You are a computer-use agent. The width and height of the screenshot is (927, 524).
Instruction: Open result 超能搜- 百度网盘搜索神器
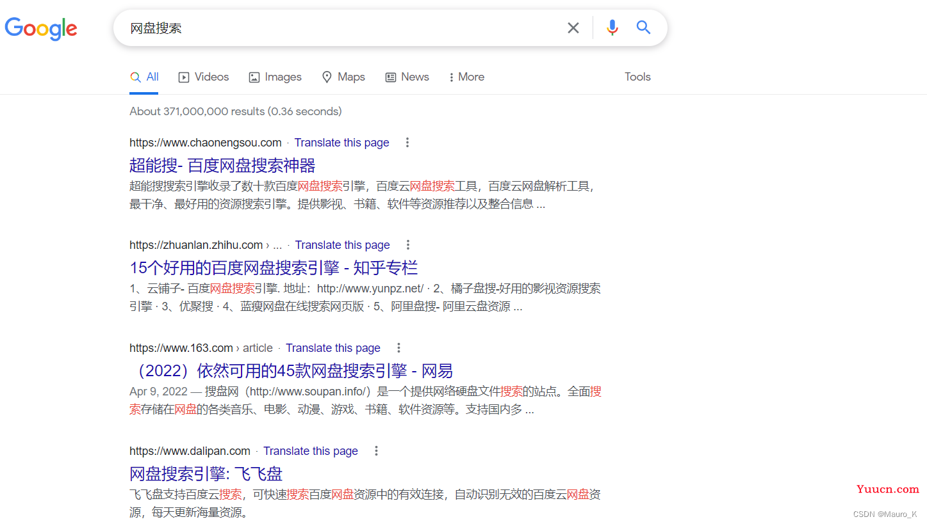click(x=222, y=166)
